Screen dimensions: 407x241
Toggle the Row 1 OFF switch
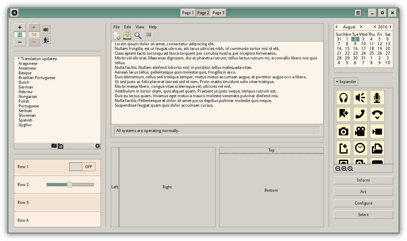click(82, 167)
